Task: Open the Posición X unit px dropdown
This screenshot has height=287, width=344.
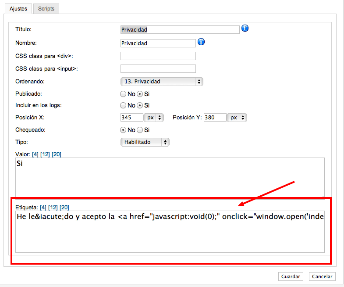Action: click(153, 118)
